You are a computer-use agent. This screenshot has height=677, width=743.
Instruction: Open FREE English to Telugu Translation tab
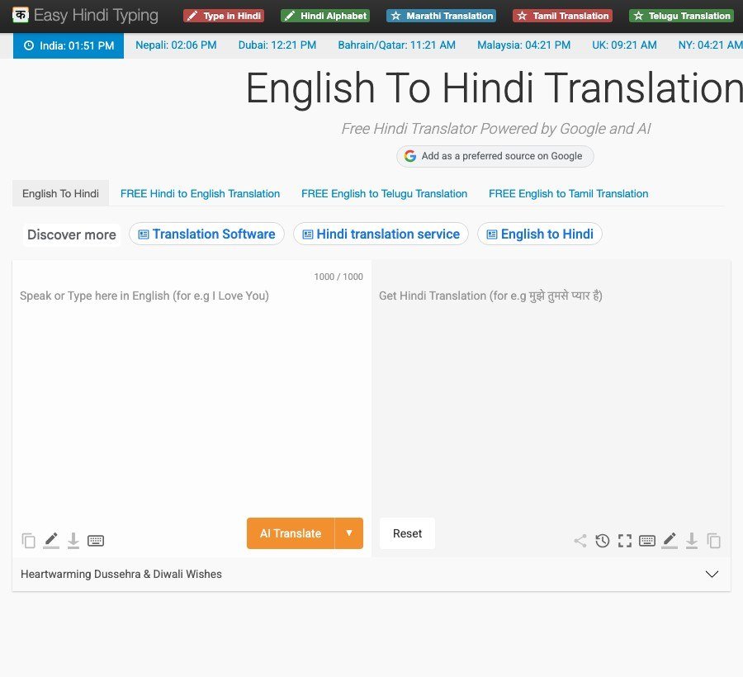click(x=384, y=193)
